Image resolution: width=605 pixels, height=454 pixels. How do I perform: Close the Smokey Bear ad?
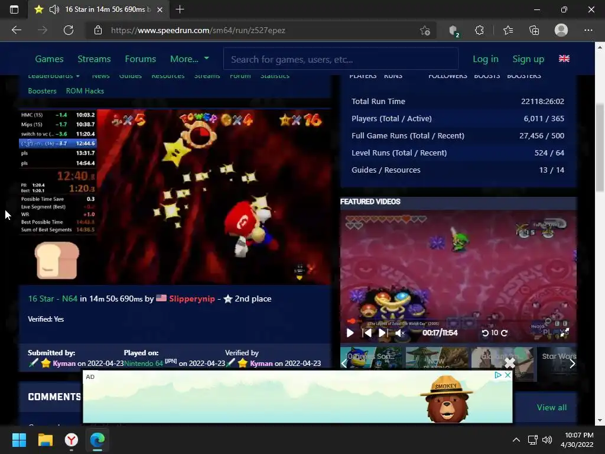click(x=508, y=375)
